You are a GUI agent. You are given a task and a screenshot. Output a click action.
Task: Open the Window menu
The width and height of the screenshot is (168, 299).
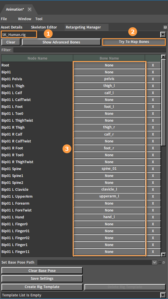[x=24, y=19]
